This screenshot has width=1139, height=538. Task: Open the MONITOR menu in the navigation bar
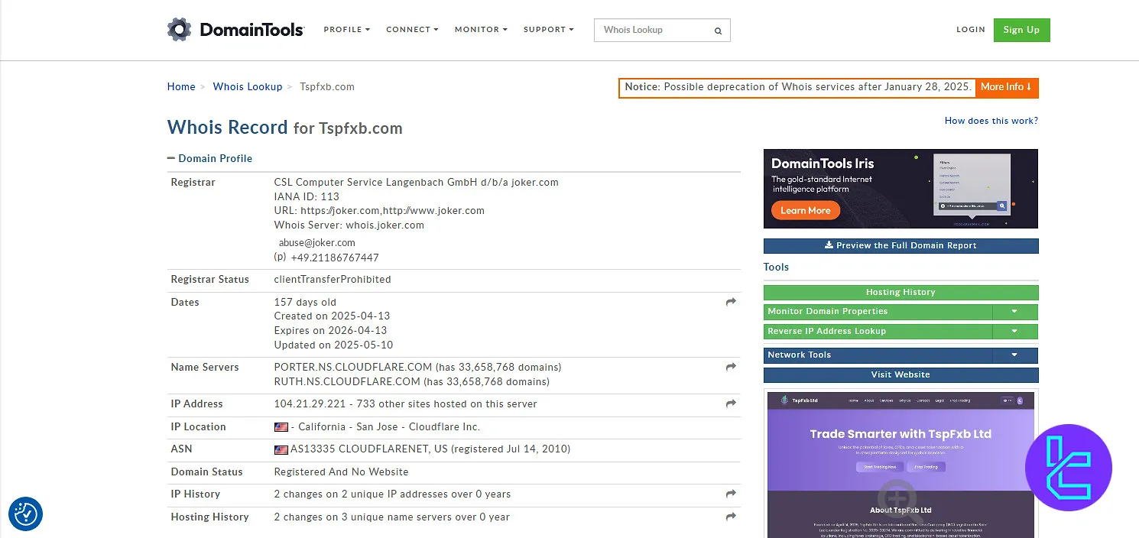(480, 30)
